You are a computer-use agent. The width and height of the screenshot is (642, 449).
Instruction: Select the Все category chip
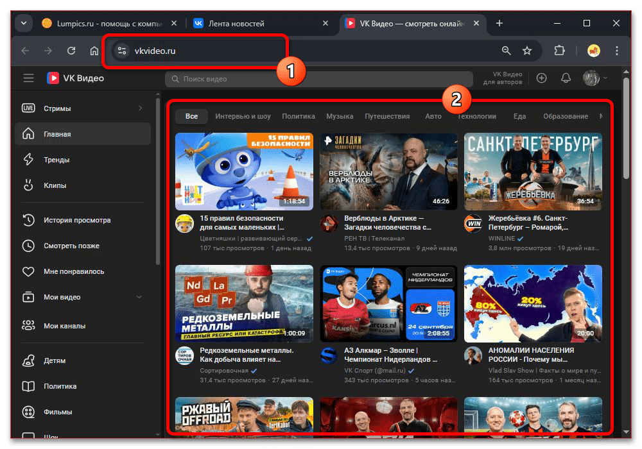pos(191,116)
